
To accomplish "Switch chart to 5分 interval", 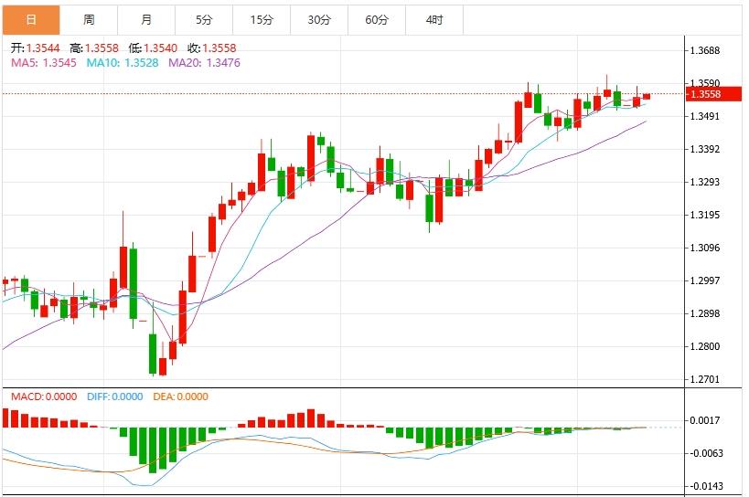I will 204,19.
